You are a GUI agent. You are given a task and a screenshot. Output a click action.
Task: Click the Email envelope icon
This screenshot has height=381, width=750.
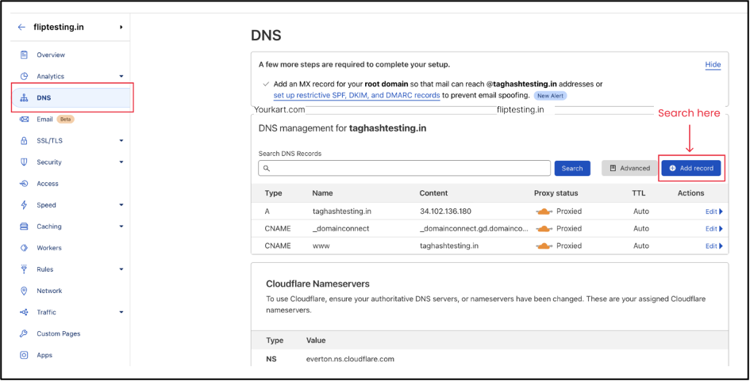(24, 120)
